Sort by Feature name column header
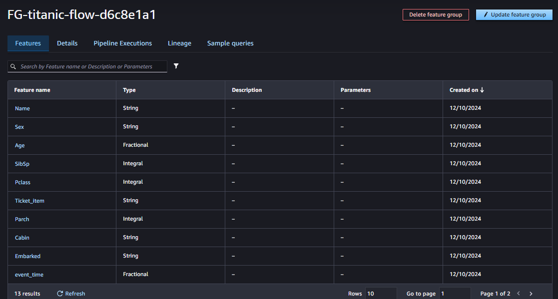 [x=32, y=90]
